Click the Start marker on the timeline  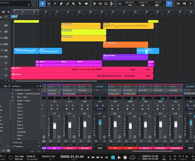click(x=14, y=17)
